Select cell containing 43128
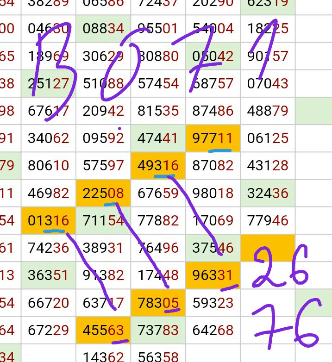 [x=268, y=166]
